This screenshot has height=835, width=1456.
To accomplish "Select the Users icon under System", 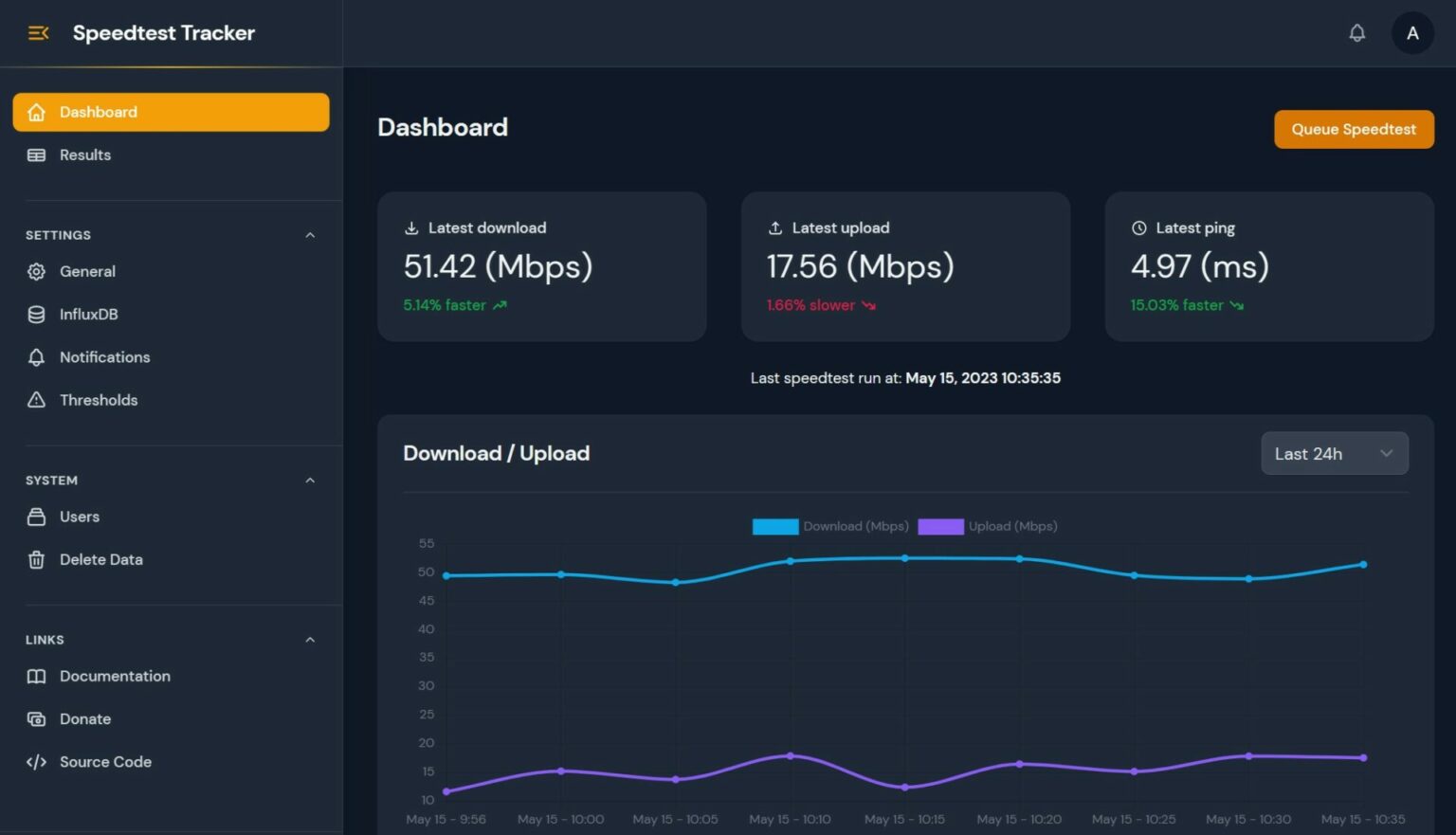I will click(36, 517).
